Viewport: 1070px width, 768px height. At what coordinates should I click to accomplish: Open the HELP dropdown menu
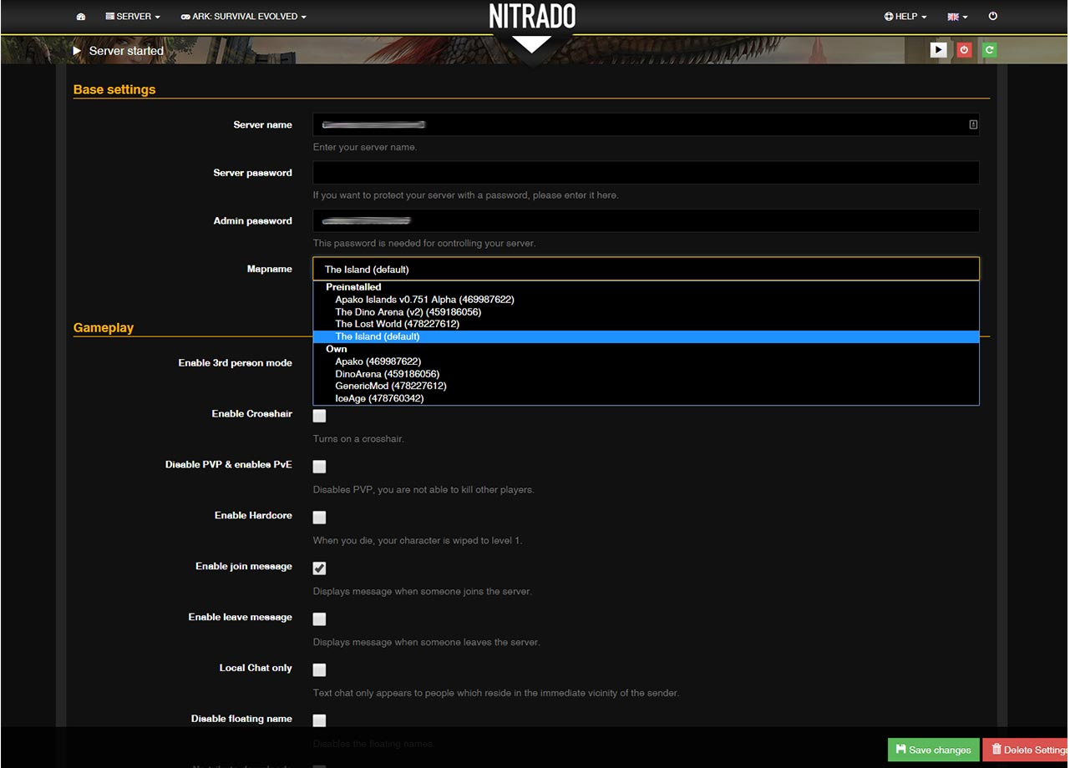[905, 17]
